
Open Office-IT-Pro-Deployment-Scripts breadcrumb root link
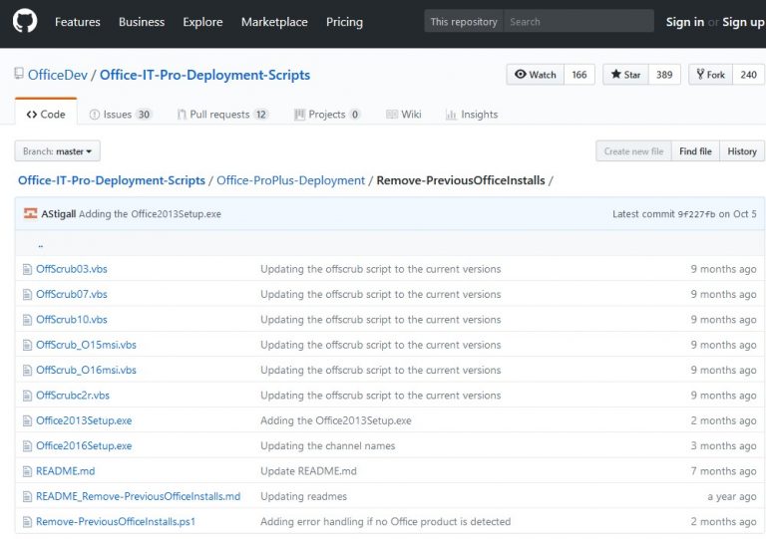pyautogui.click(x=112, y=180)
